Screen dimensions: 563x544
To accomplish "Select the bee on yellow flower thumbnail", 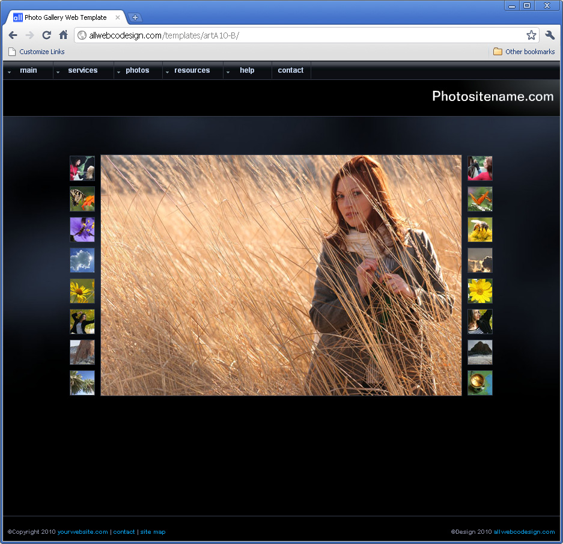I will tap(480, 230).
